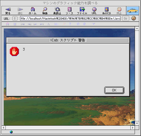Viewport: 141px width, 136px height.
Task: Click the vertical scrollbar up arrow
Action: coord(137,28)
